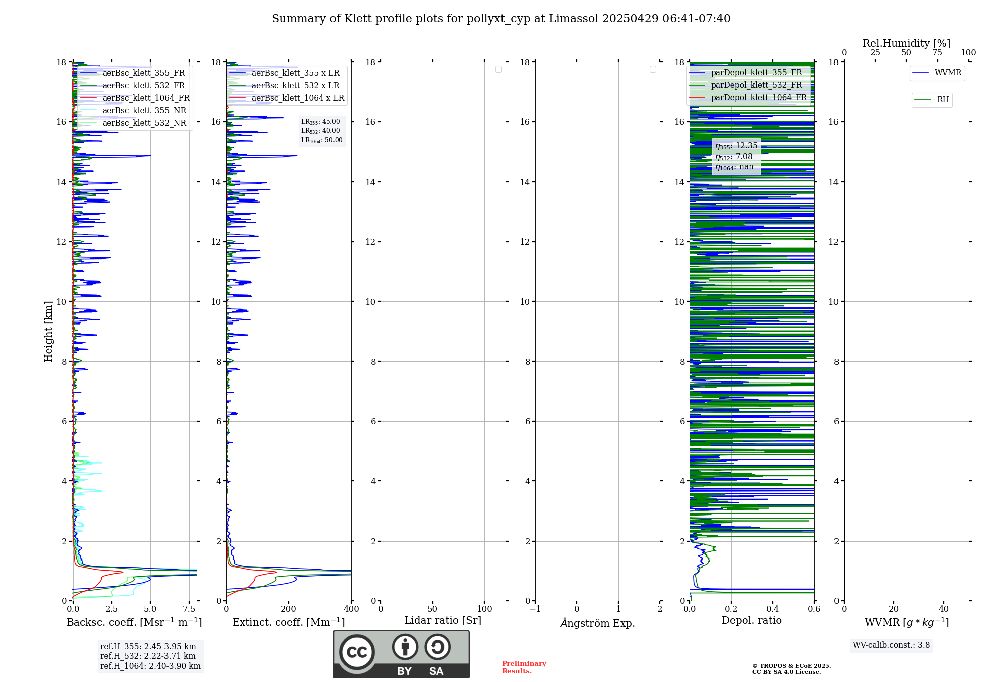1003x682 pixels.
Task: Click legend entry parDepol_klett_532_FR
Action: coord(746,85)
